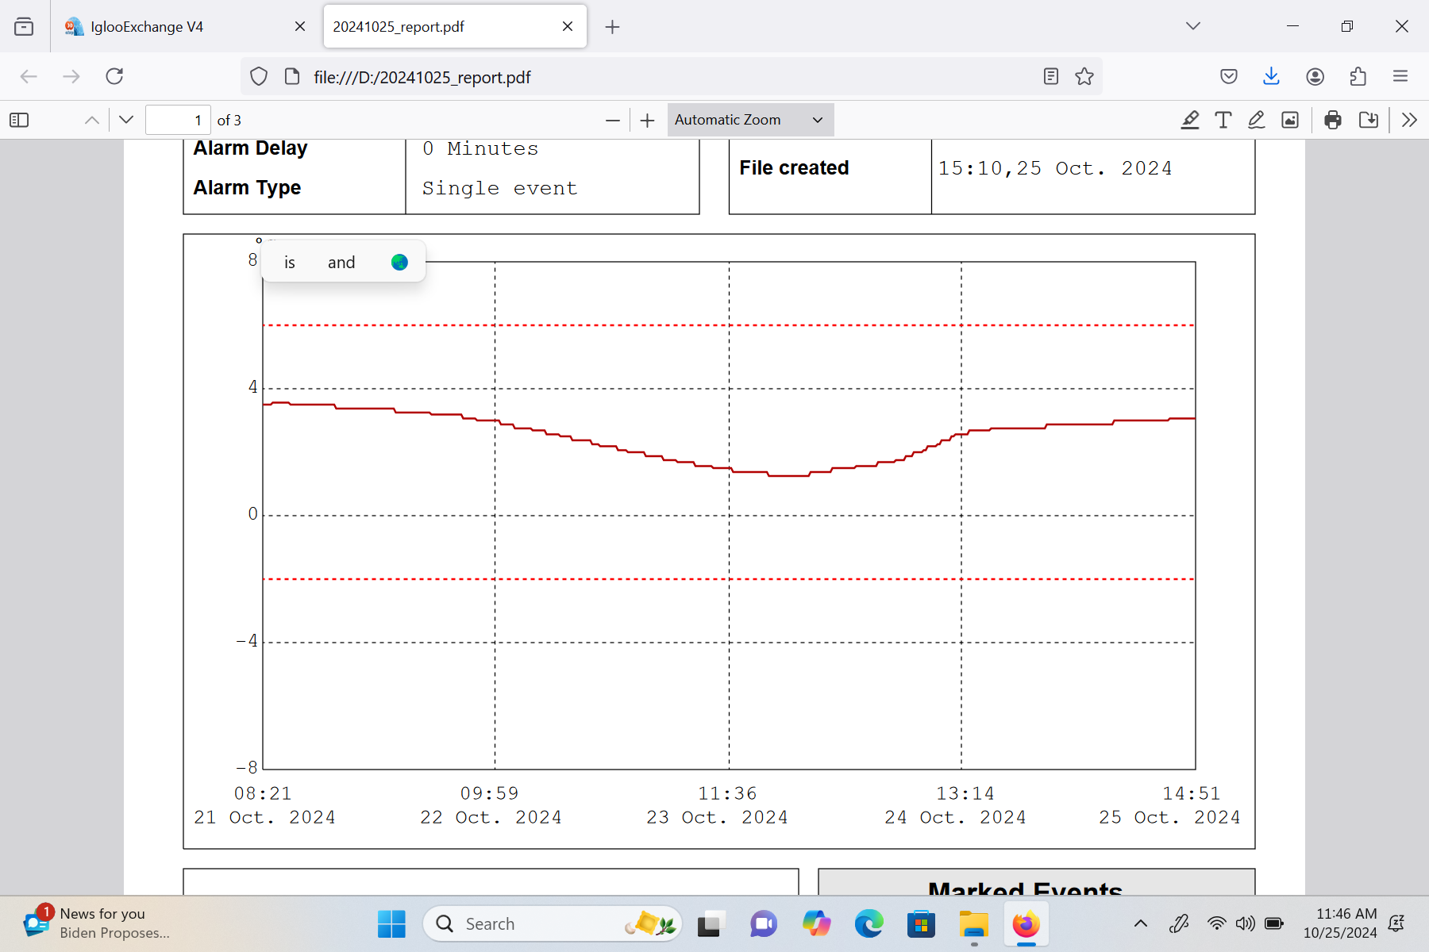1429x952 pixels.
Task: Toggle reader view icon in address bar
Action: click(1051, 76)
